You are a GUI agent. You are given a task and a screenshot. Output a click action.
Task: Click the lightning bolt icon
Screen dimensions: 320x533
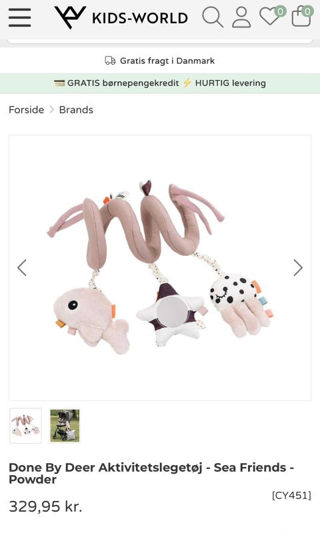187,83
